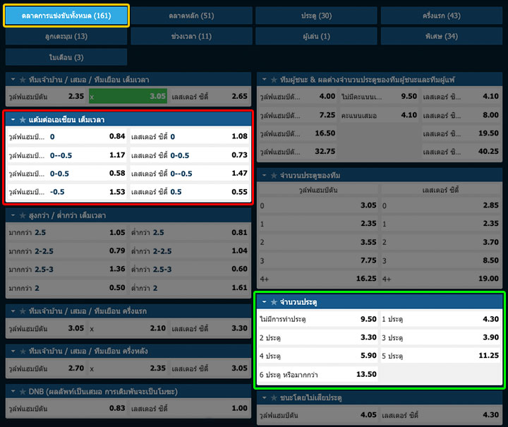Image resolution: width=508 pixels, height=427 pixels.
Task: Collapse the ทีมเจ้าบ้าน / เสมอ / ทีมเยือน เต็มเวลา arrow
Action: coord(13,80)
